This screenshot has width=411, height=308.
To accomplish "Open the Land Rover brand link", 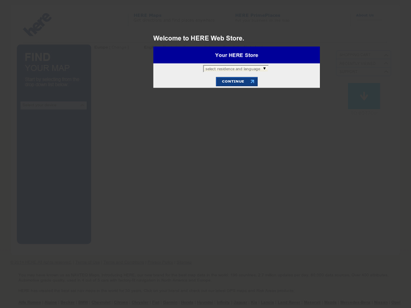I will [289, 303].
